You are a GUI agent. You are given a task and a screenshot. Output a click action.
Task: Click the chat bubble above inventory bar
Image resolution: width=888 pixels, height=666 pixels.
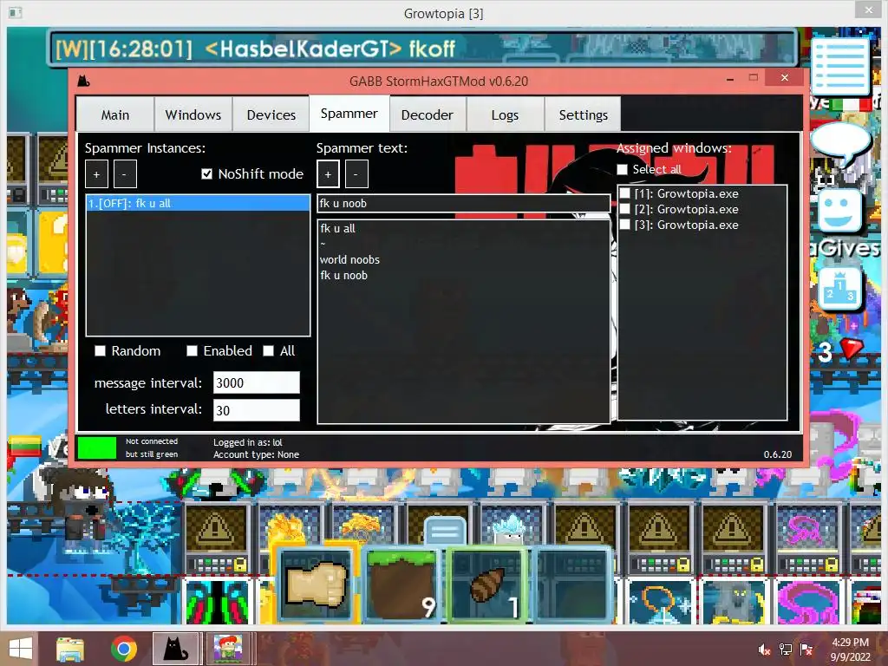click(445, 532)
